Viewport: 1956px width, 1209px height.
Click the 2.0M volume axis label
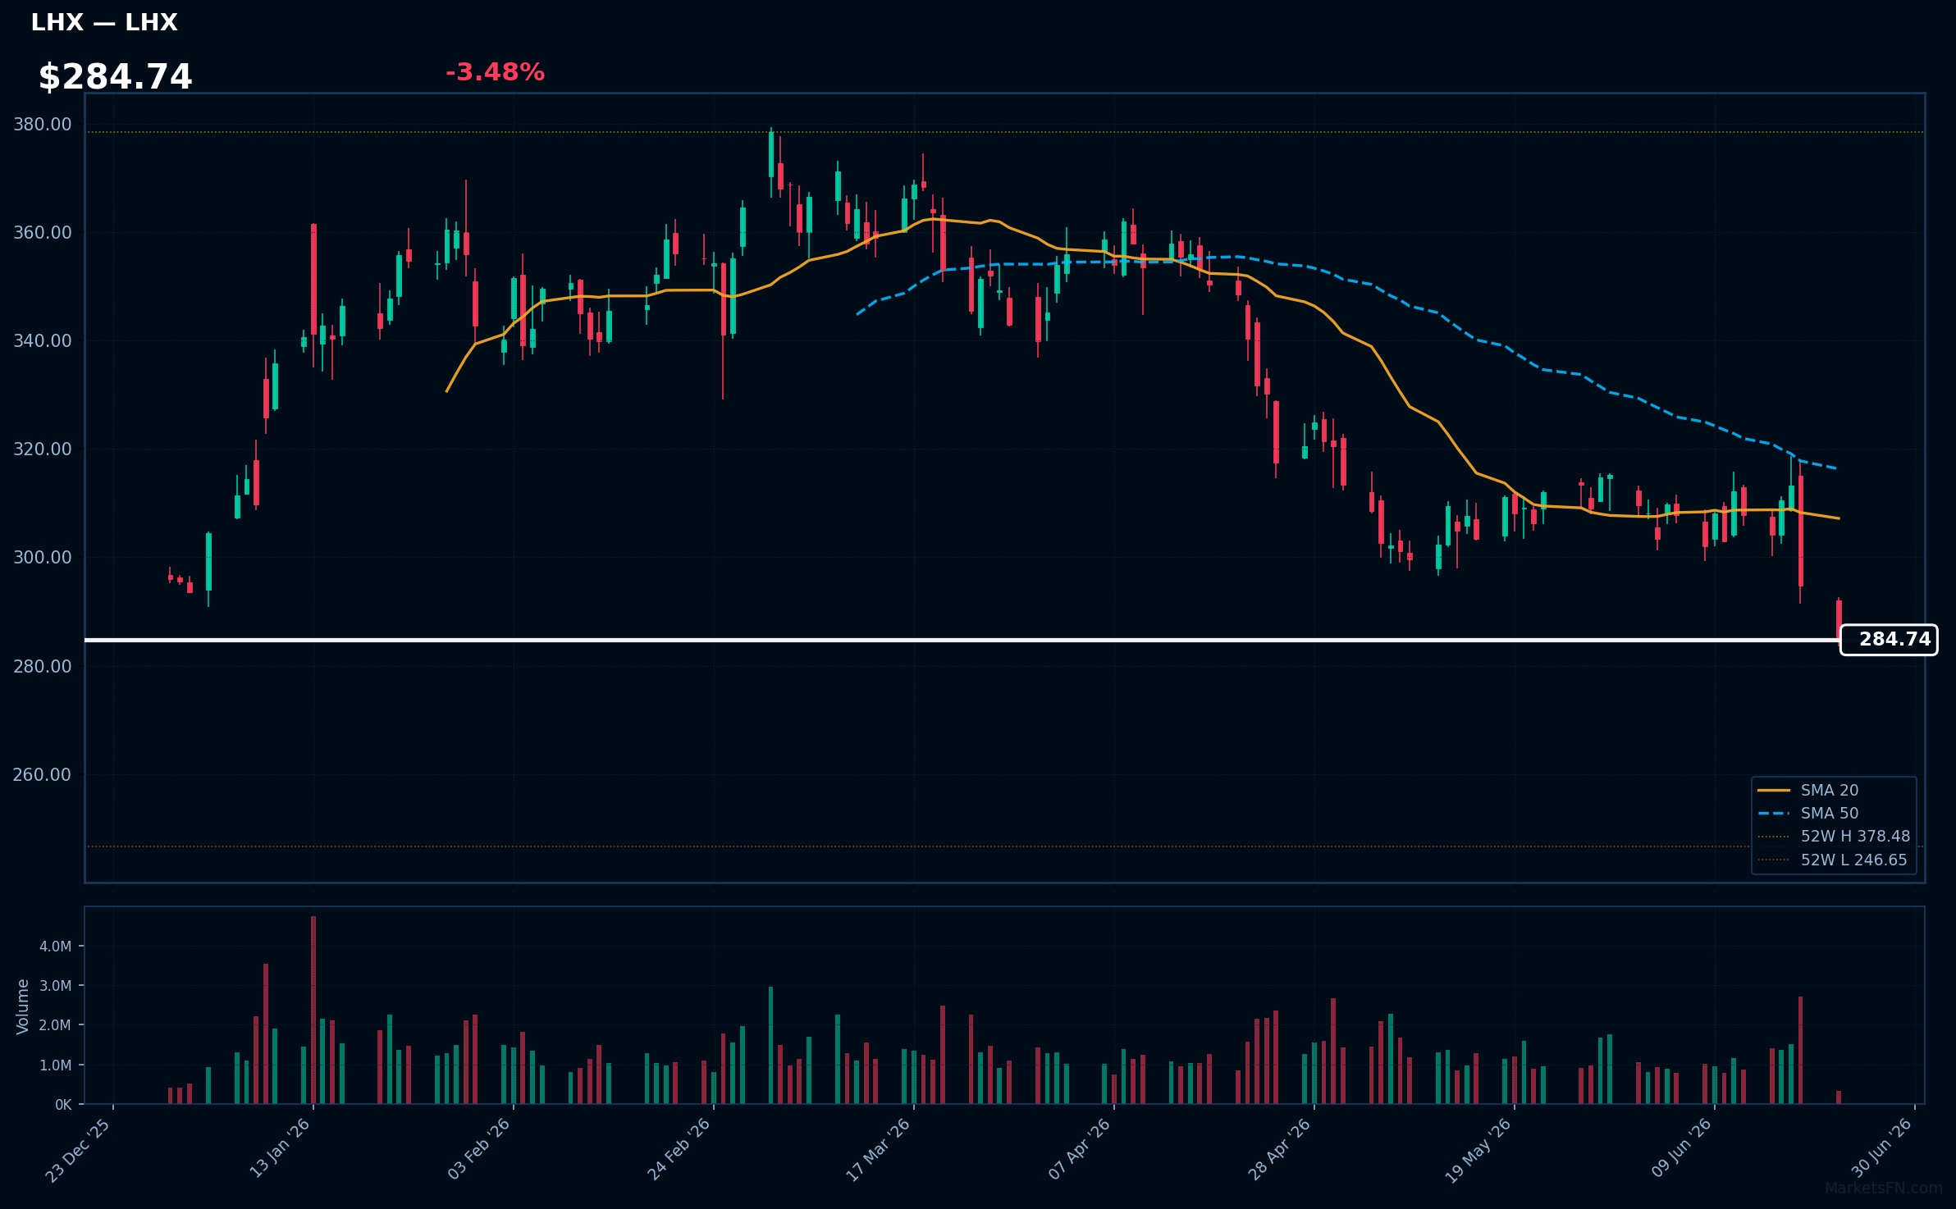[56, 1025]
